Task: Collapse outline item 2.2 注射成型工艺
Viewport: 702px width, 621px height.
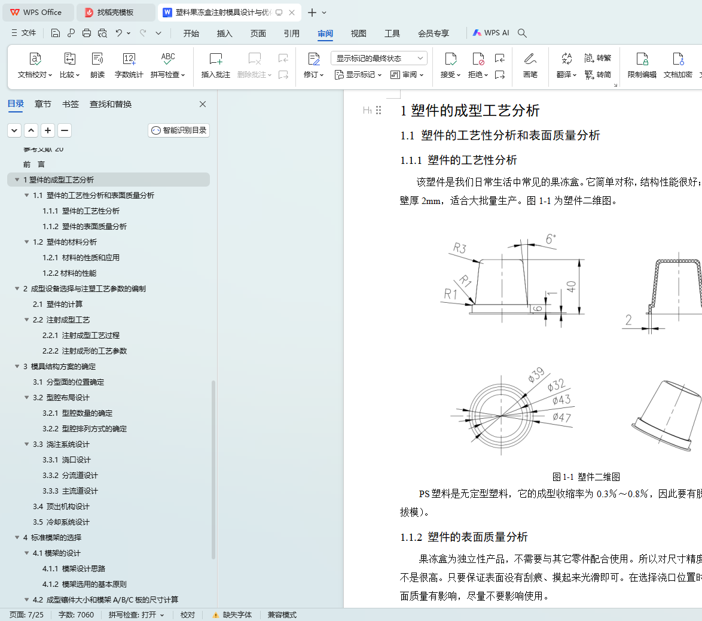Action: click(x=27, y=320)
